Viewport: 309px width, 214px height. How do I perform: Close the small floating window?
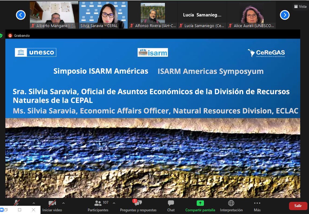[34, 210]
